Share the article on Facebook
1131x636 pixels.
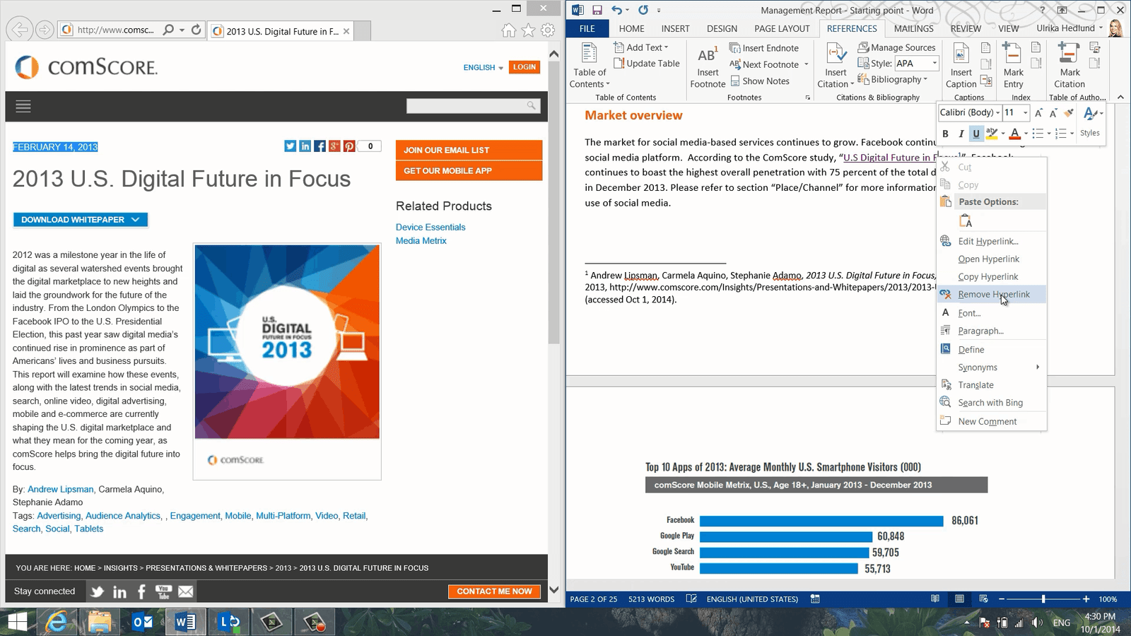[x=320, y=146]
